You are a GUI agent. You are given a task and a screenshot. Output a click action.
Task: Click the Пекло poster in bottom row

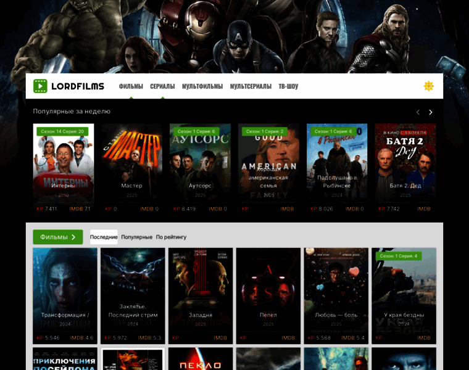[x=201, y=359]
